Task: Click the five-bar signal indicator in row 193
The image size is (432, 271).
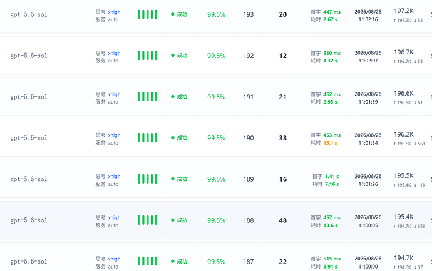Action: tap(147, 14)
